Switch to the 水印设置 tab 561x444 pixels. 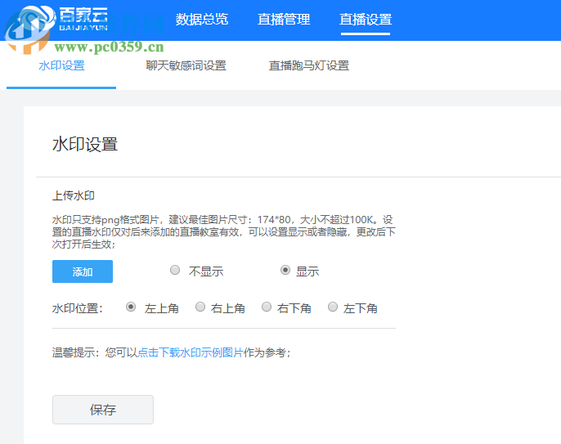click(61, 65)
